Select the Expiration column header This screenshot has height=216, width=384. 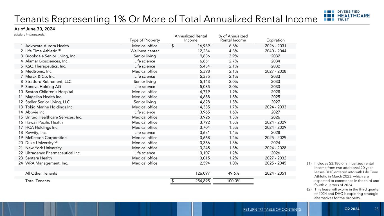pos(275,40)
